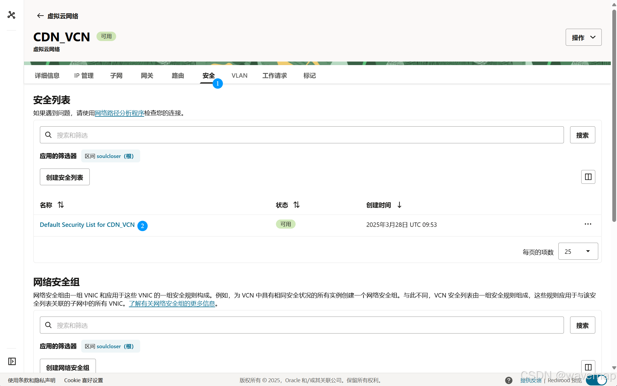Toggle the Redwood 预览 switch

tap(596, 380)
